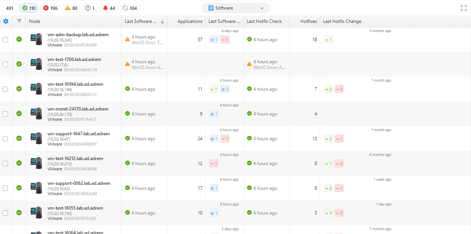Click Windows server icon of vm-test-16155
Viewport: 471px width, 234px height.
coord(36,213)
